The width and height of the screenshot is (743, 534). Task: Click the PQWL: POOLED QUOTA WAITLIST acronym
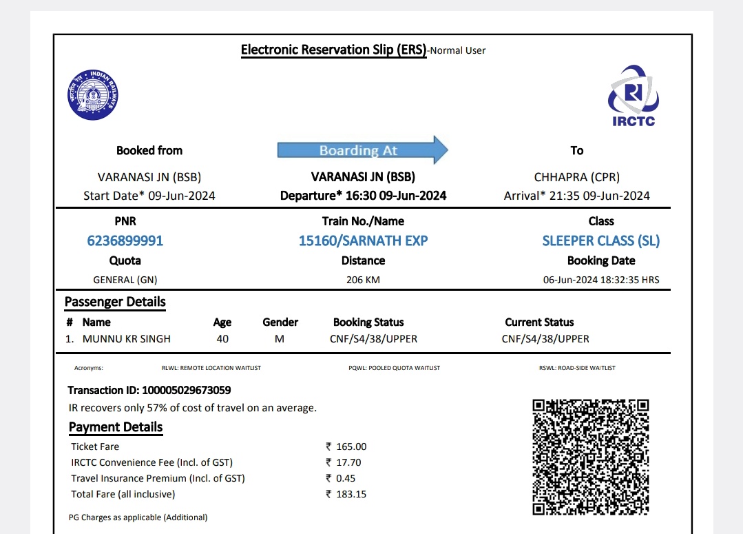pyautogui.click(x=395, y=368)
